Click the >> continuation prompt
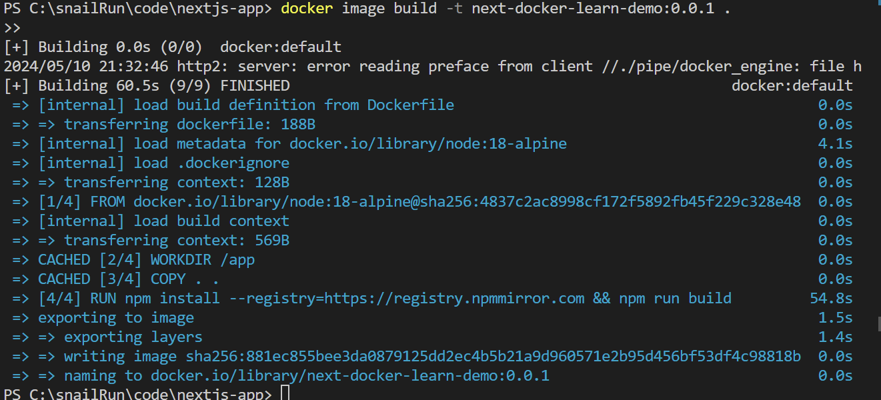This screenshot has width=881, height=400. pos(12,28)
